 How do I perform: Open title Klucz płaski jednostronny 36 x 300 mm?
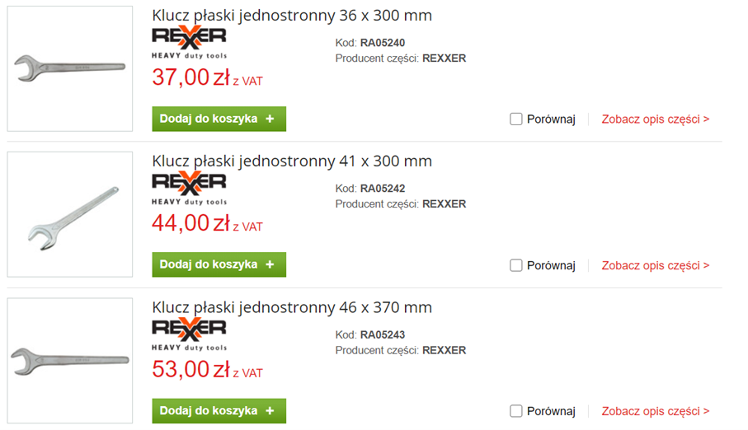coord(292,16)
